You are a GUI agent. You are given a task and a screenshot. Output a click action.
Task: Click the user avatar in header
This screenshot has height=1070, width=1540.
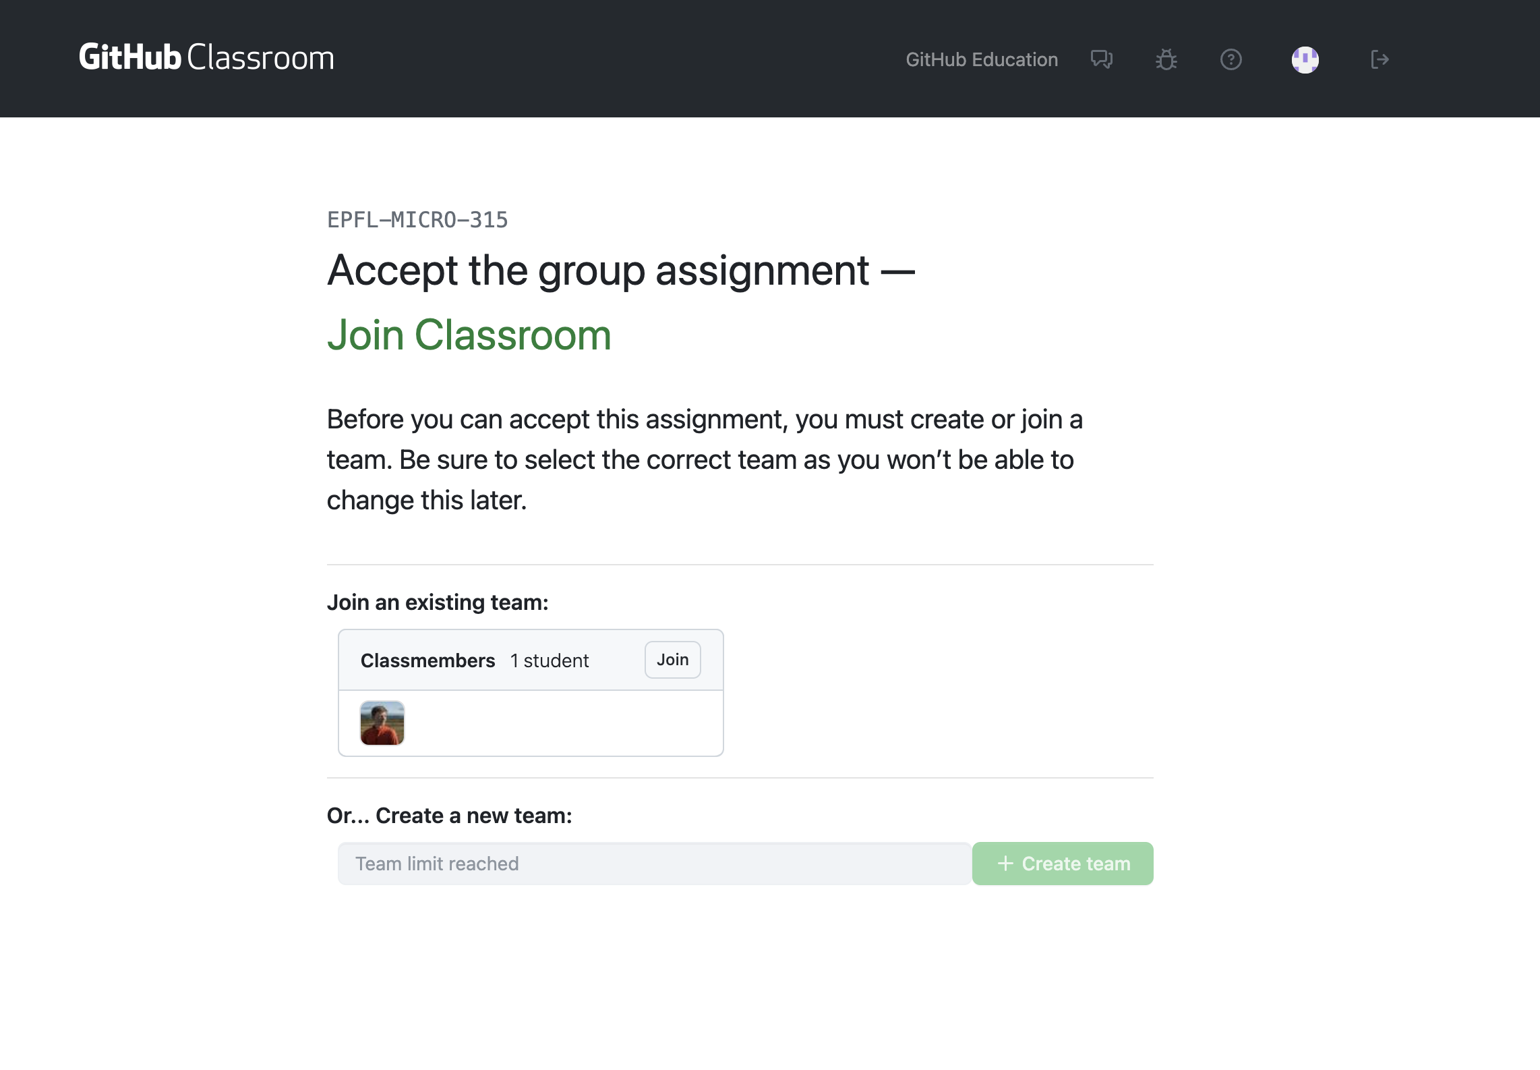tap(1305, 59)
